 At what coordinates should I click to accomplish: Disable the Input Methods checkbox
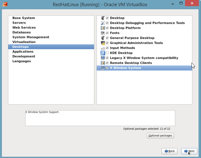coord(107,48)
